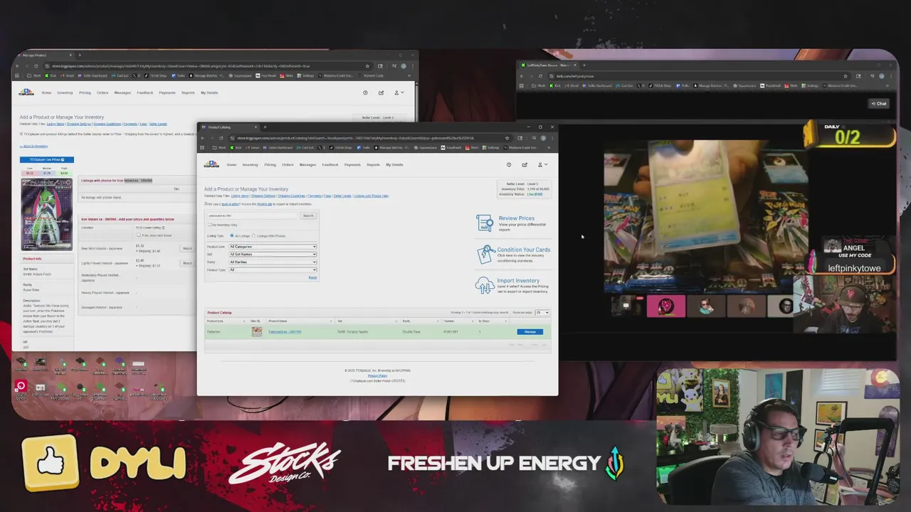Screen dimensions: 911x512
Task: Bookmark the page with the star icon in the Product Catalog window
Action: pos(507,138)
